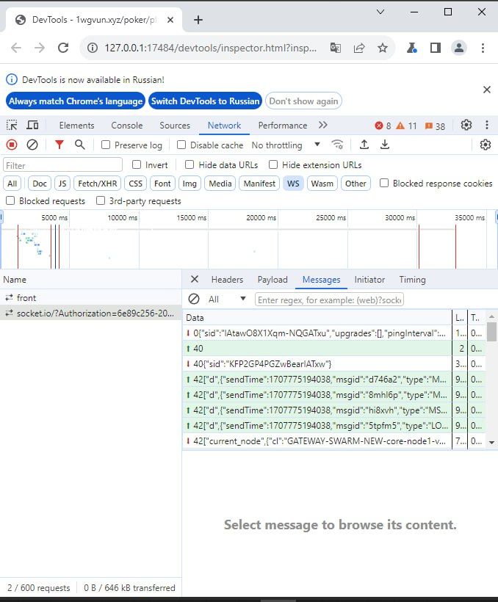Click the messages regex filter field

click(x=329, y=300)
